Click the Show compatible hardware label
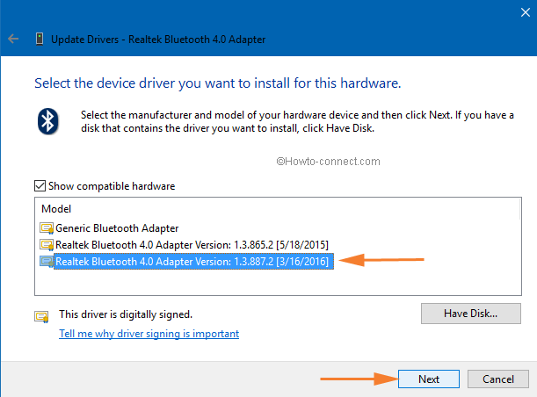Viewport: 537px width, 397px height. pos(112,186)
